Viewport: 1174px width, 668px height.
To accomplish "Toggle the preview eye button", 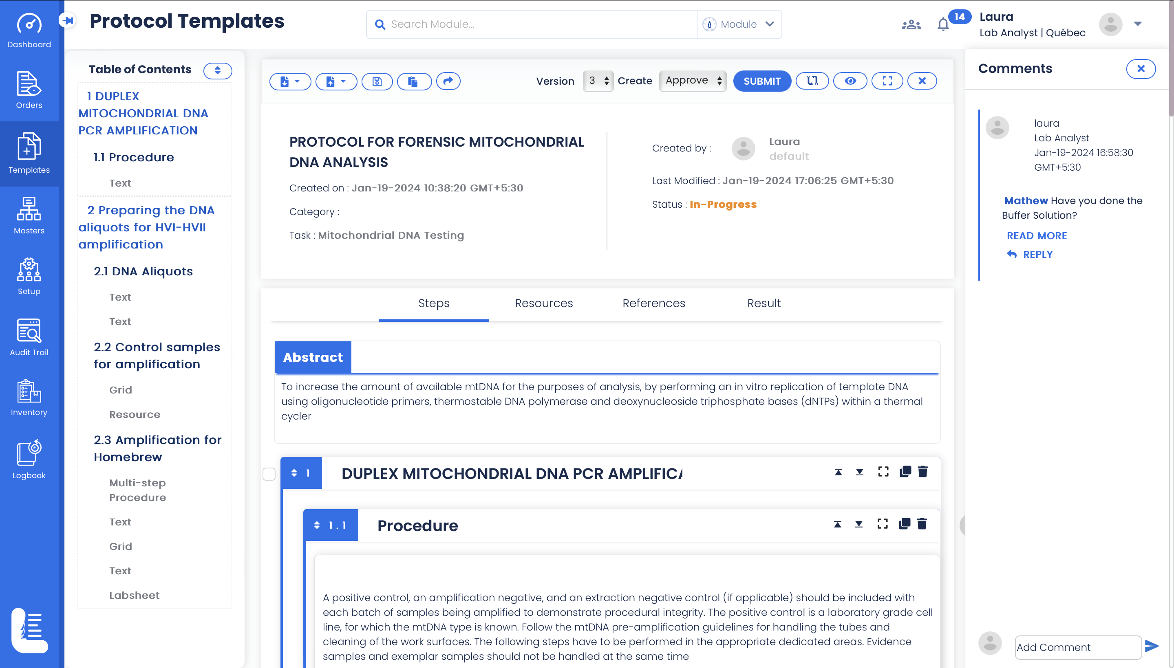I will (x=850, y=81).
